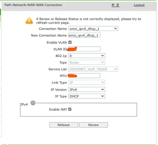Toggle the Enable VLAN checkbox
Viewport: 158px width, 145px height.
click(70, 42)
